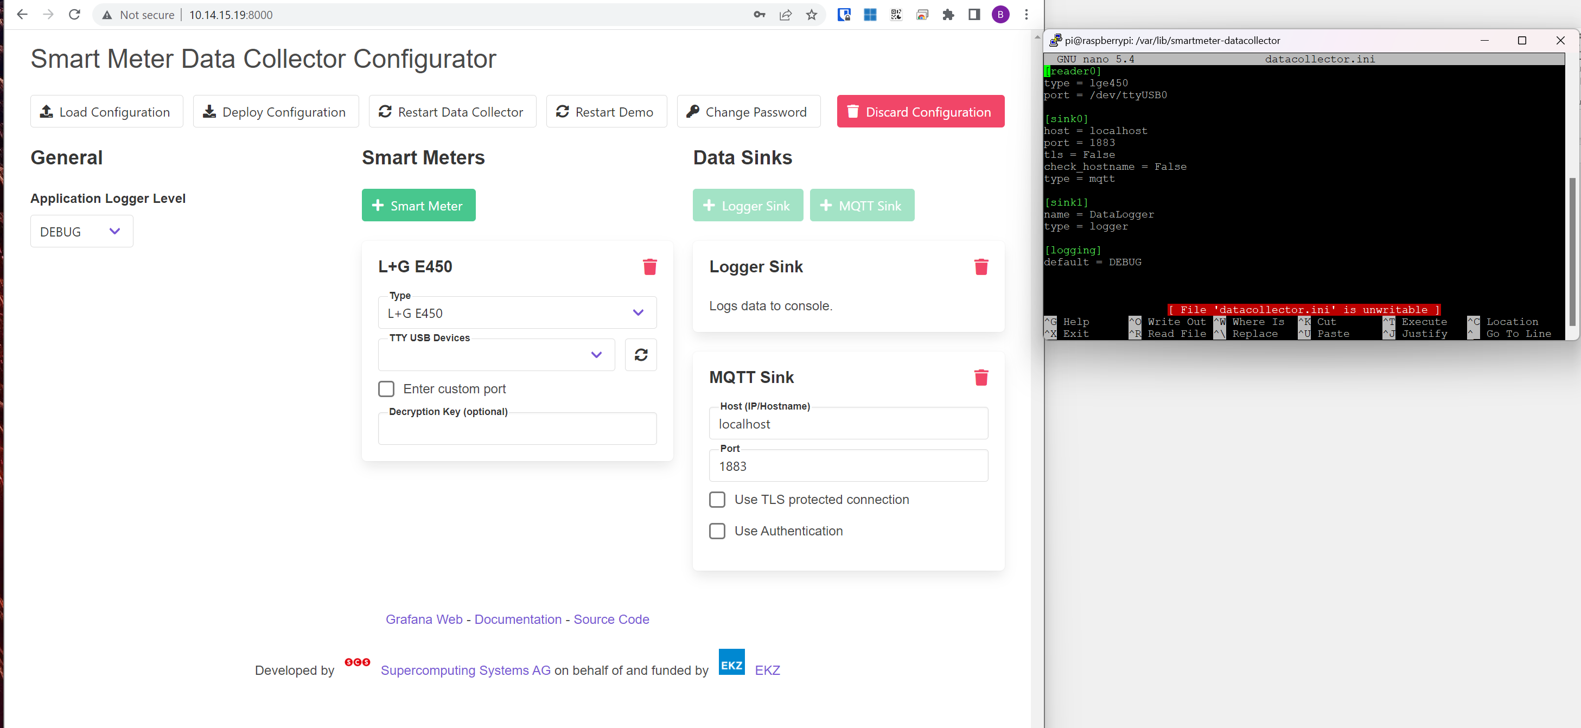
Task: Follow the Source Code link
Action: [x=611, y=620]
